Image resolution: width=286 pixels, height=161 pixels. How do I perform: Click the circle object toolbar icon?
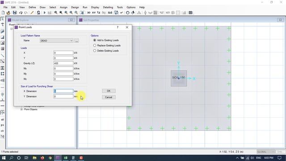coord(128,13)
